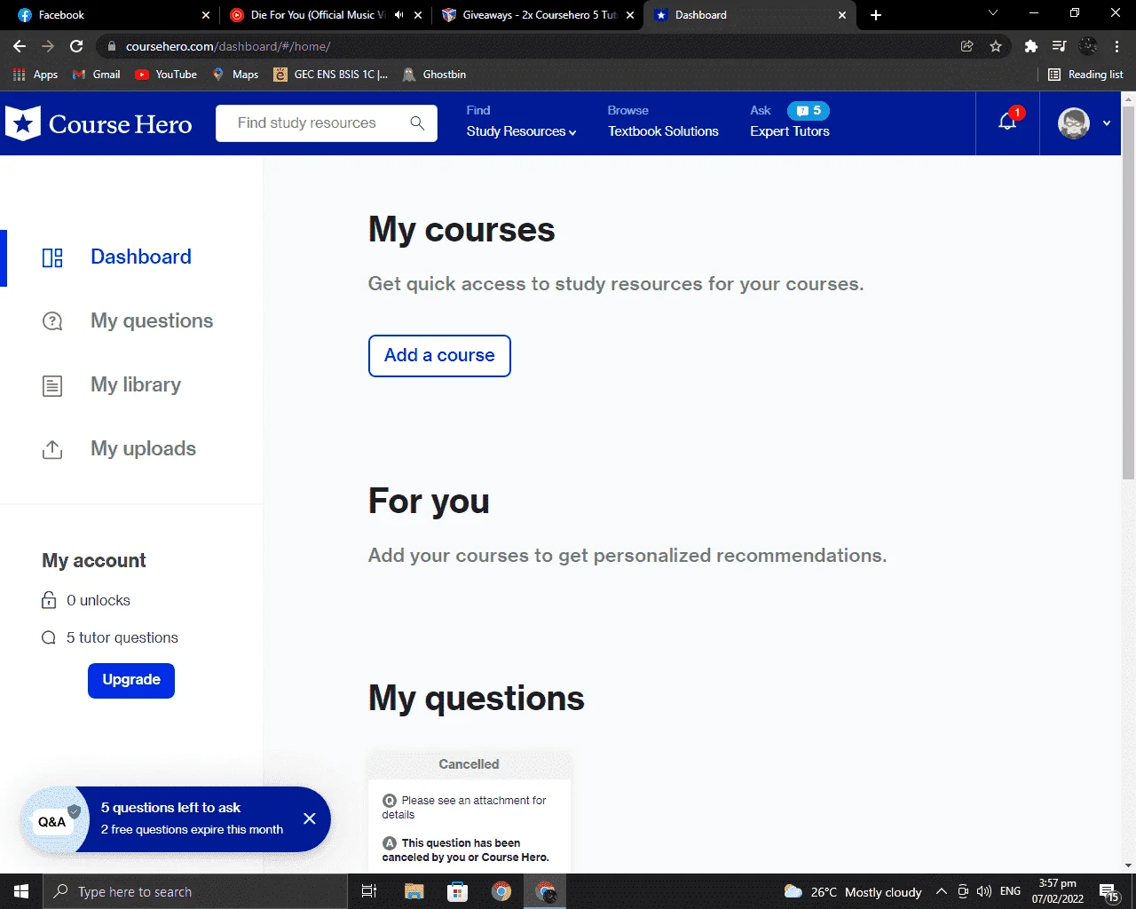
Task: Open the Chrome extensions puzzle icon
Action: click(1030, 46)
